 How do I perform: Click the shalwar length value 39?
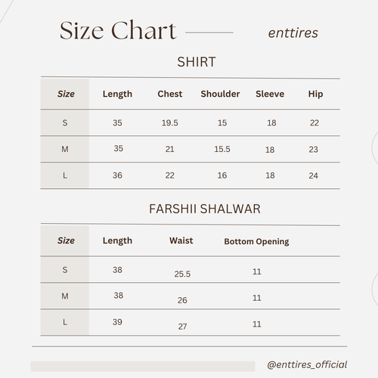(117, 322)
